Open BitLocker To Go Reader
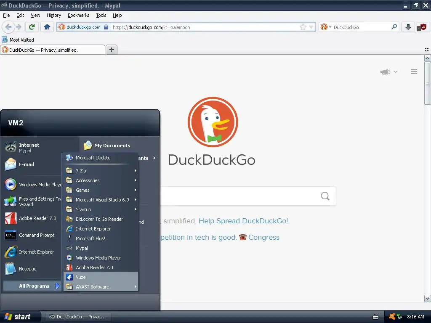Viewport: 431px width, 323px height. click(101, 219)
